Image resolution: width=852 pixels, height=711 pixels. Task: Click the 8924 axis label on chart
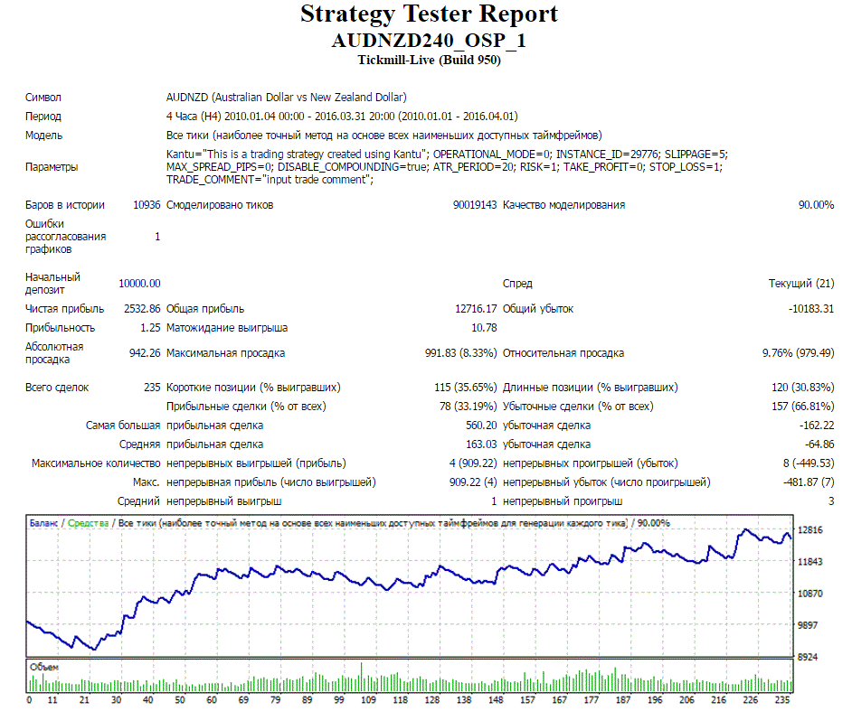click(808, 657)
